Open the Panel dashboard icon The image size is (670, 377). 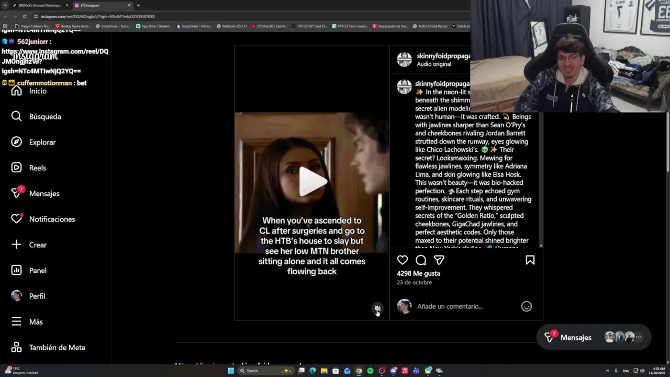coord(17,270)
